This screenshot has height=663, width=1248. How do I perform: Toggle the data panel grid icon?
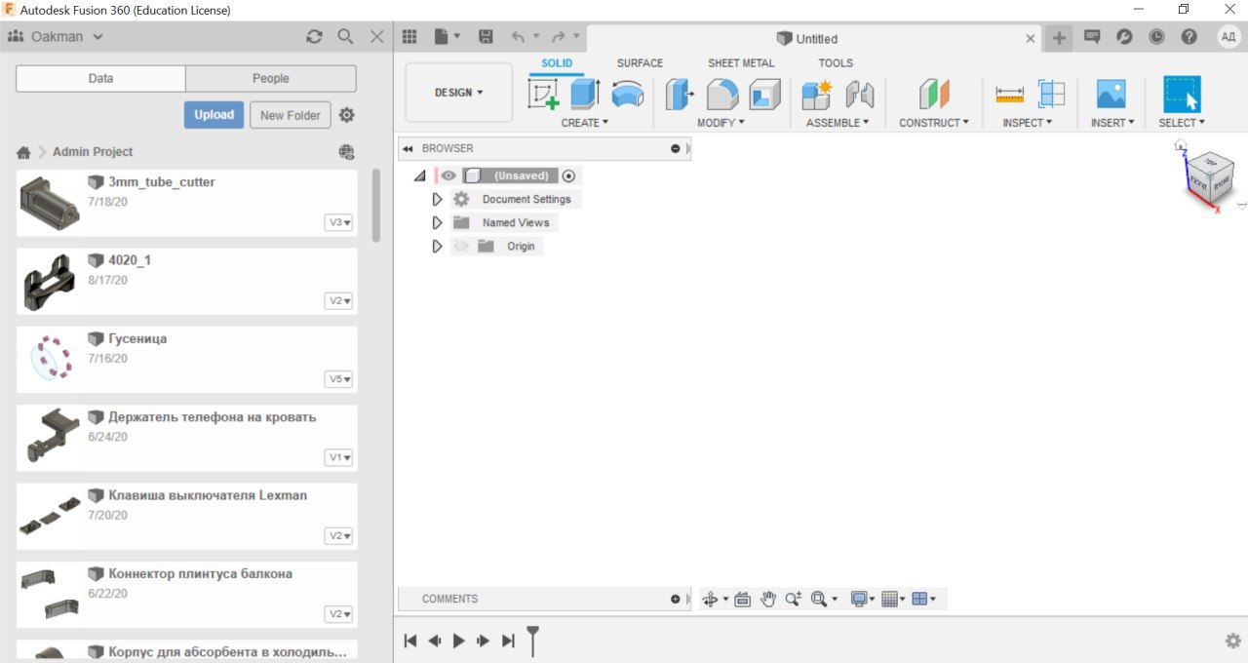[409, 37]
